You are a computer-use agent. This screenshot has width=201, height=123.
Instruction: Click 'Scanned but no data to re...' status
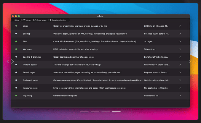(x=157, y=34)
